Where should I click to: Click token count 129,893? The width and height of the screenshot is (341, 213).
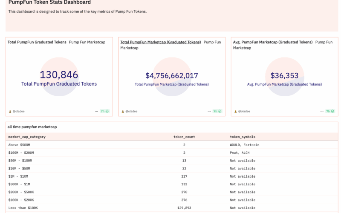pos(184,208)
